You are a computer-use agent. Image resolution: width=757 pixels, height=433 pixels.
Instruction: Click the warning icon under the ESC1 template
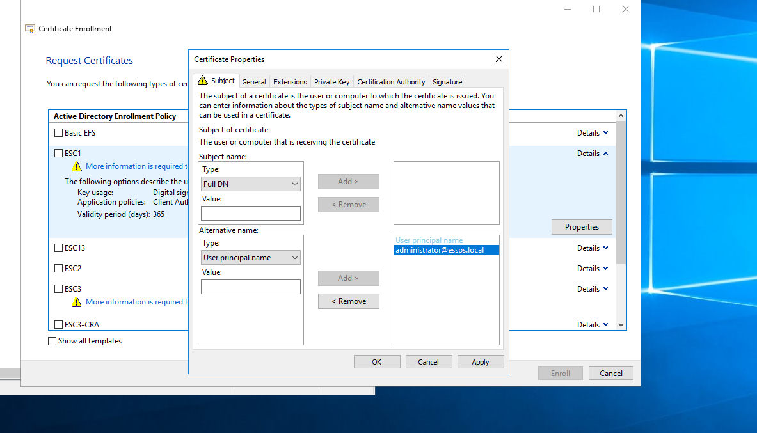tap(77, 166)
